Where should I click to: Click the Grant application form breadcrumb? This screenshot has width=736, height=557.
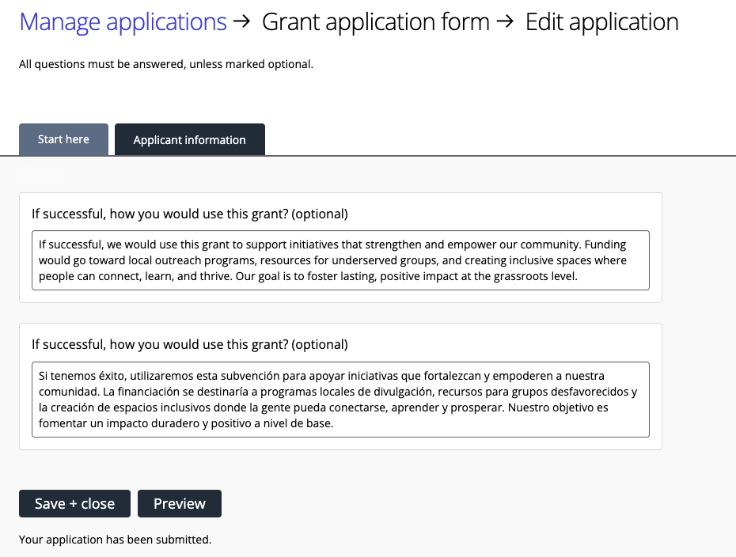click(375, 22)
